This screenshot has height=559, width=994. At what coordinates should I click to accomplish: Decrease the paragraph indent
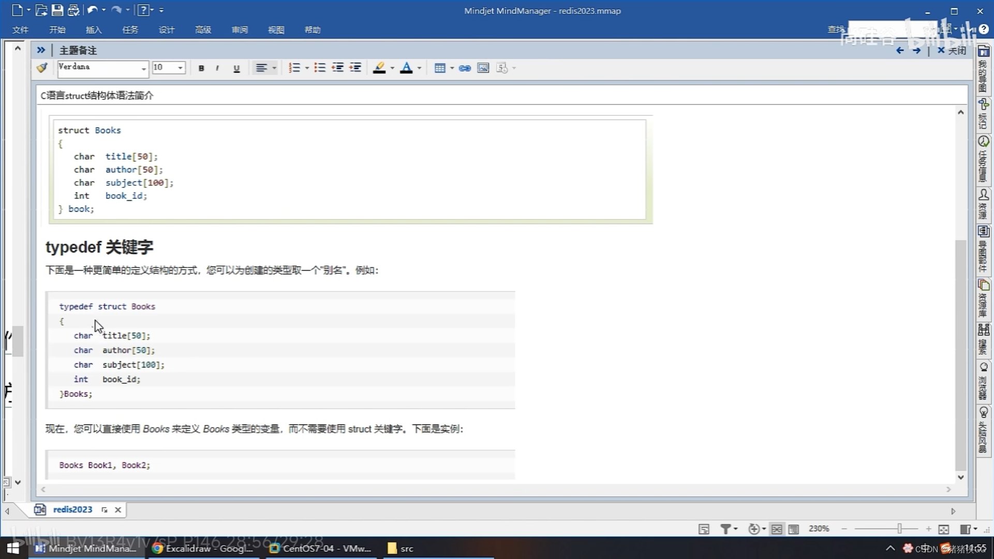(x=338, y=68)
